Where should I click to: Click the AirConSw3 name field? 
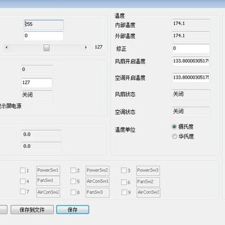coord(148,192)
